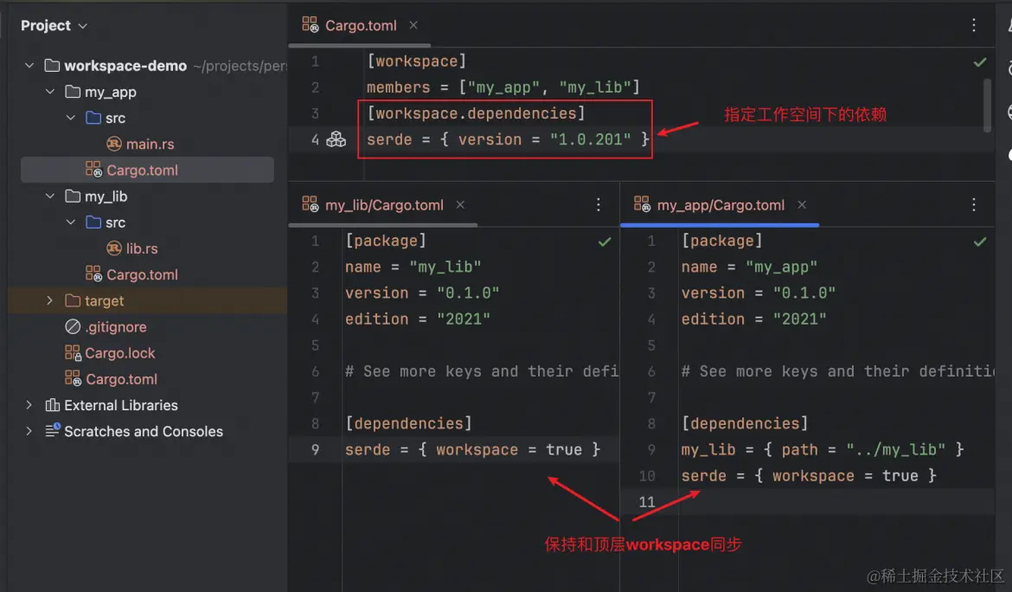Switch to the my_app/Cargo.toml tab
This screenshot has width=1012, height=592.
720,205
